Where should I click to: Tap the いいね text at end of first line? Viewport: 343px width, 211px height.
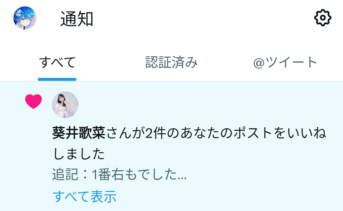tap(307, 133)
